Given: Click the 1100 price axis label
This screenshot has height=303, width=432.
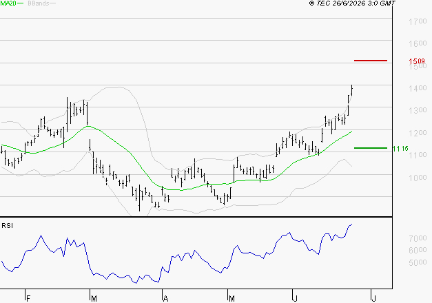Looking at the screenshot, I should coord(418,155).
